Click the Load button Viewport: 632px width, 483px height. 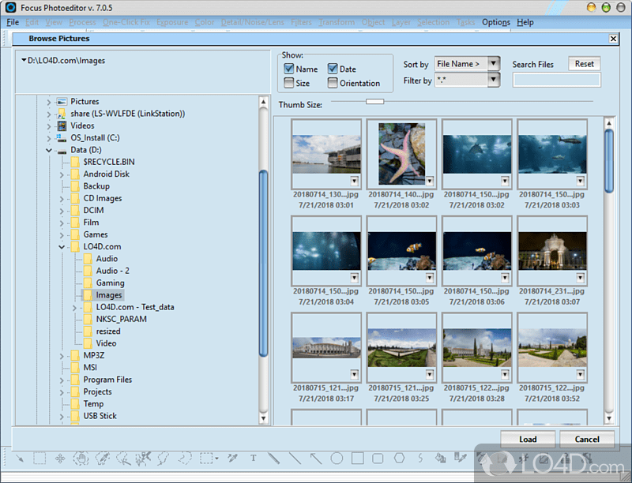[x=528, y=439]
